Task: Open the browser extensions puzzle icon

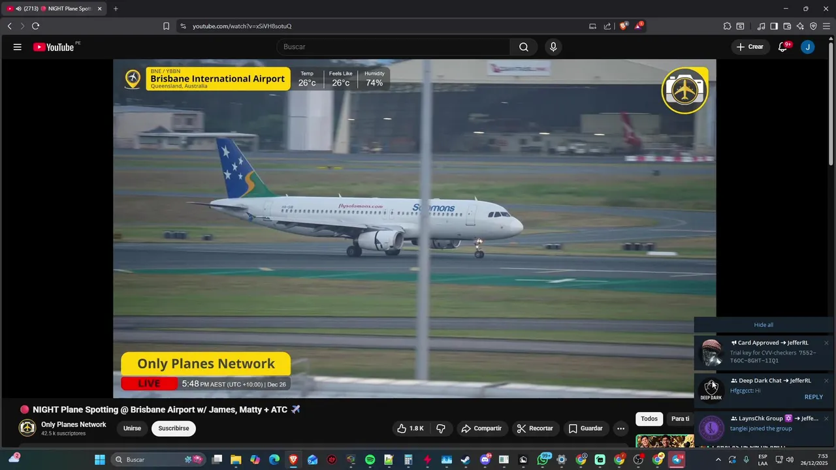Action: [x=727, y=26]
